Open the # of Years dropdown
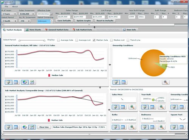 [9, 14]
